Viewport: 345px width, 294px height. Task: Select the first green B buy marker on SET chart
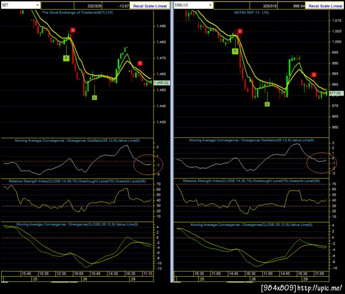tap(66, 58)
